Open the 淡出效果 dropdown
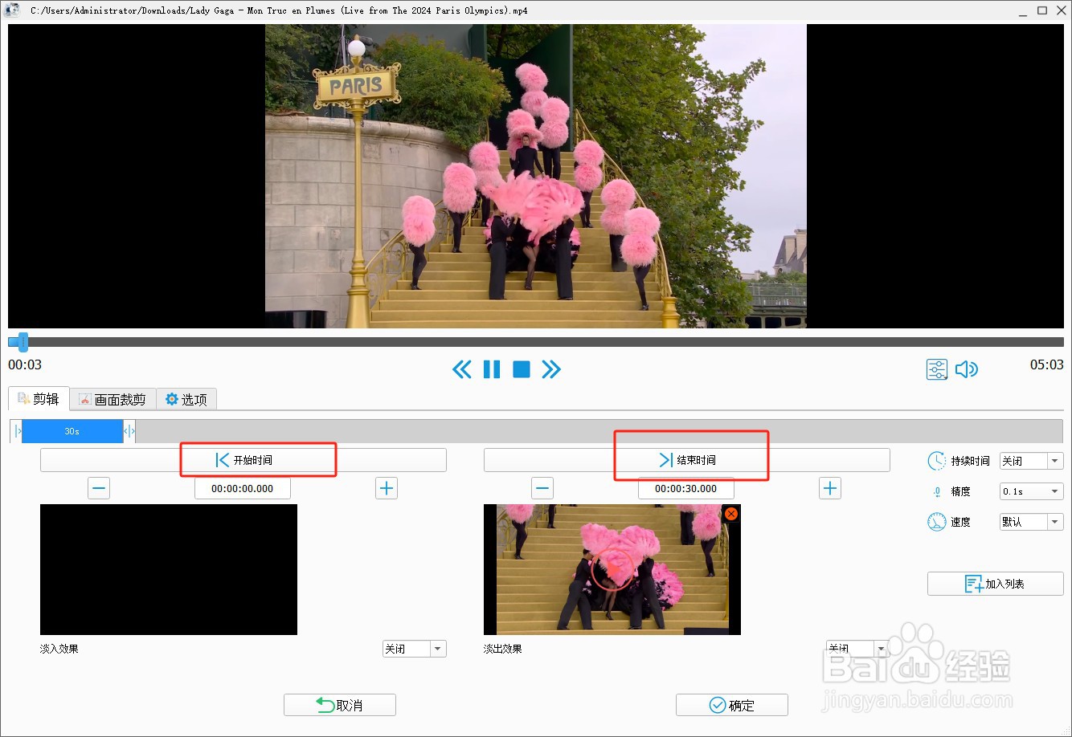Viewport: 1072px width, 737px height. [857, 649]
